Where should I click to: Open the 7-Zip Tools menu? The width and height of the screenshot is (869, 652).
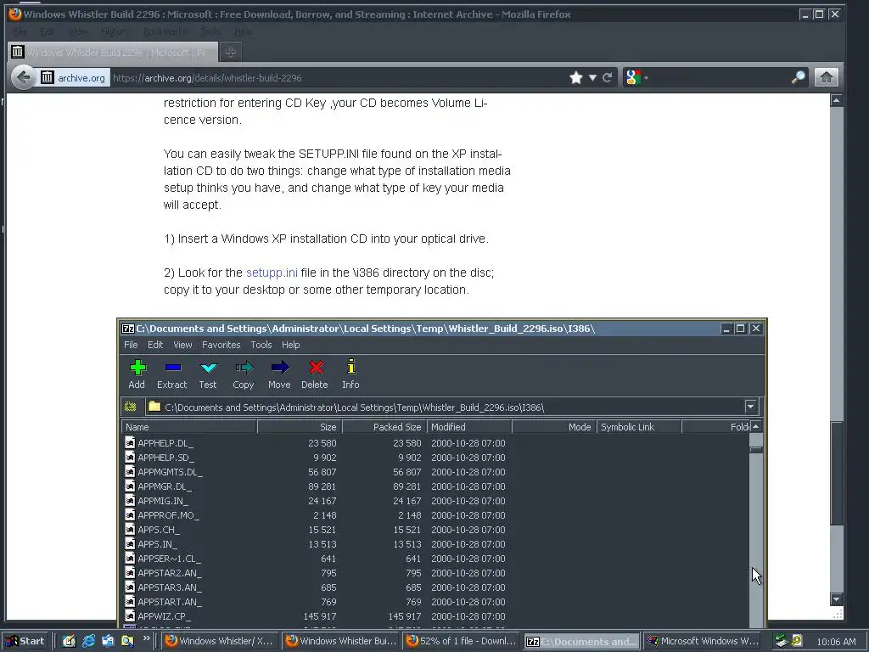coord(261,345)
